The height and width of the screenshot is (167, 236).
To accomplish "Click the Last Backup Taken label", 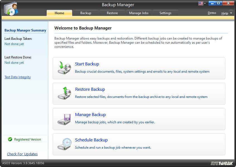I will coord(18,39).
